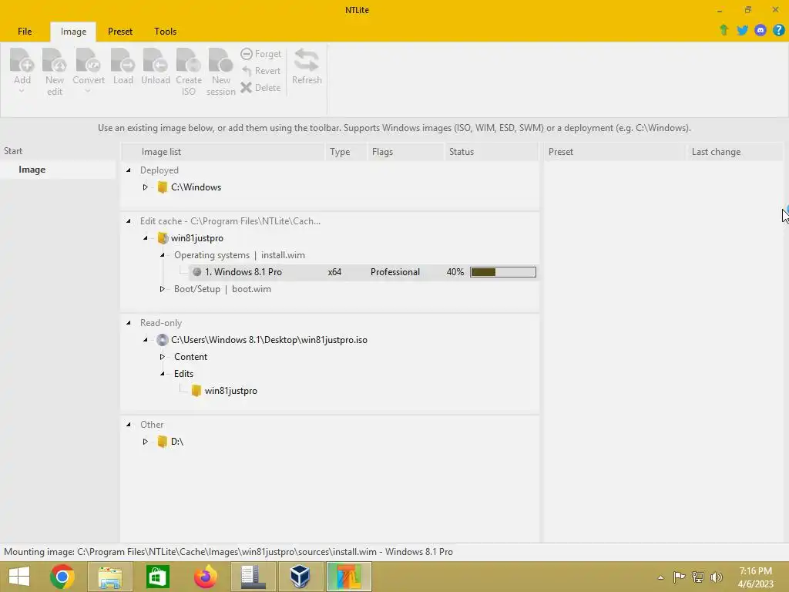Collapse the win81justpro cache node
Screen dimensions: 789x592
[x=146, y=238]
